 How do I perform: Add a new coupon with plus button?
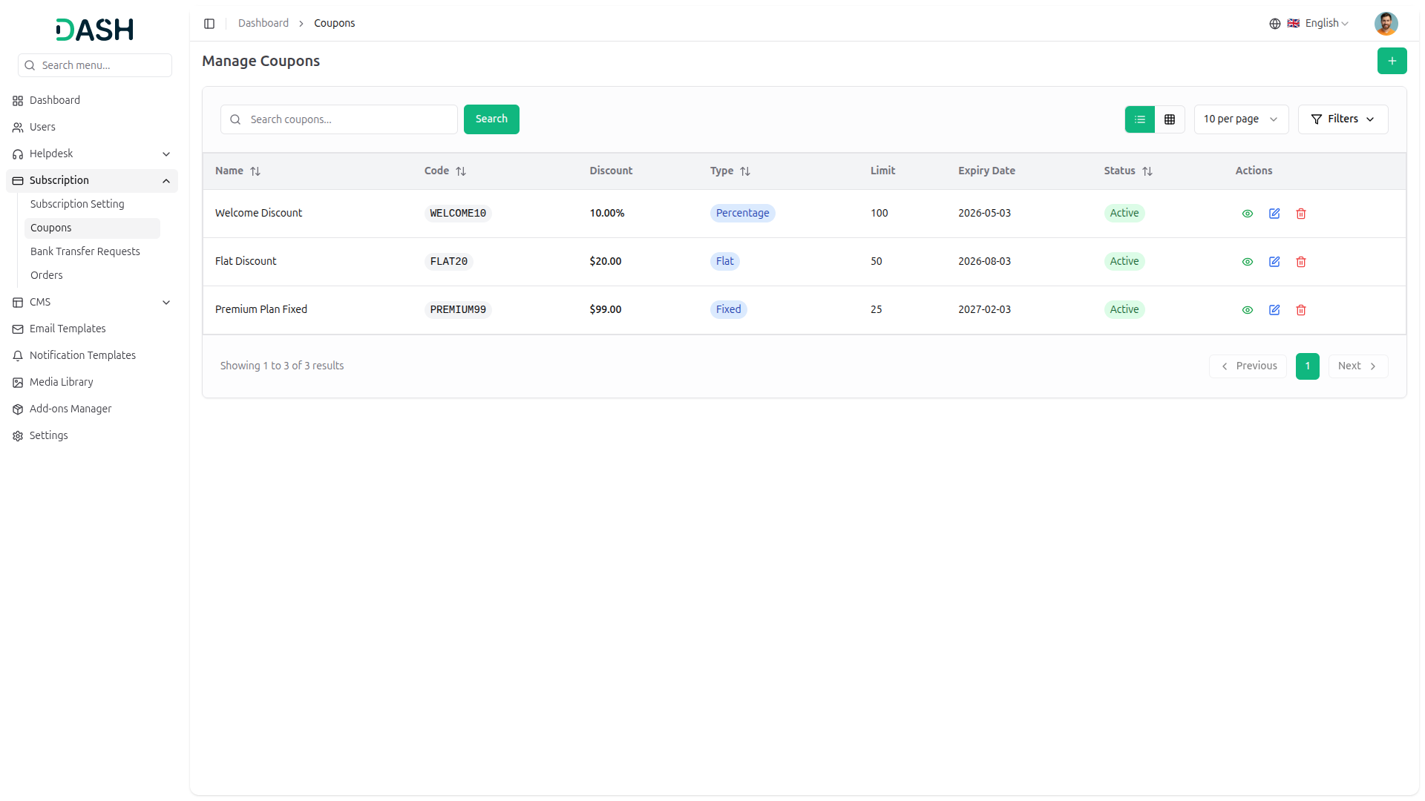[1392, 61]
